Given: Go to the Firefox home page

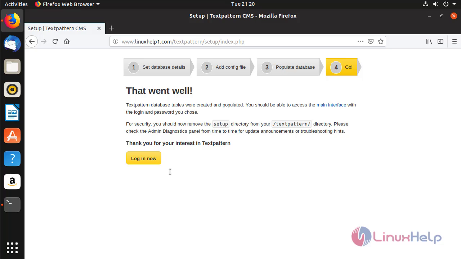Looking at the screenshot, I should click(67, 41).
